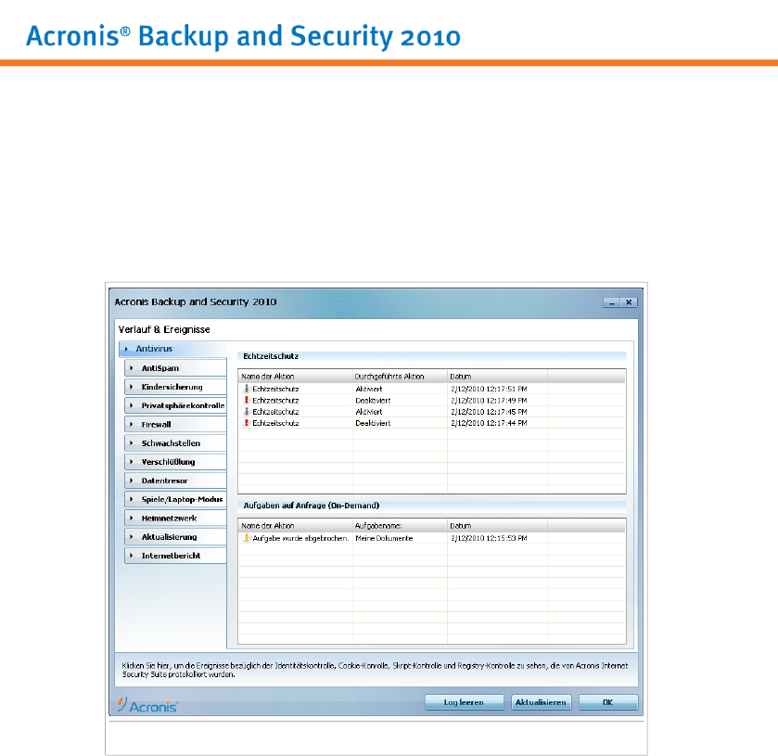Click the info icon beside Echtzeitschutz 12:17:45 PM
Screen dimensions: 778x756
click(246, 412)
